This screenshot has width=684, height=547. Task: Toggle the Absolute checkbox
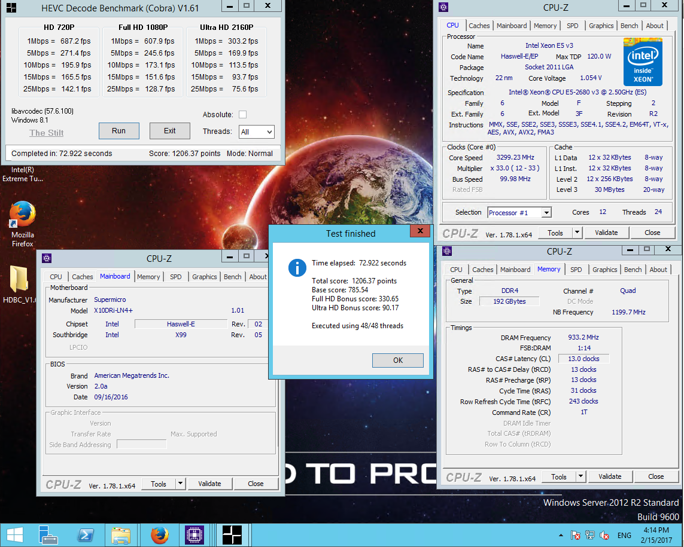243,115
